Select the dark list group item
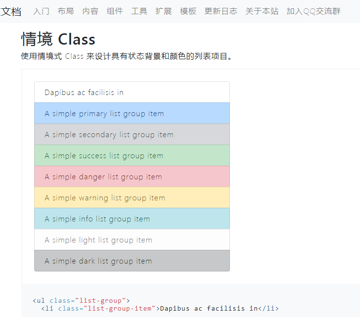 pos(132,261)
